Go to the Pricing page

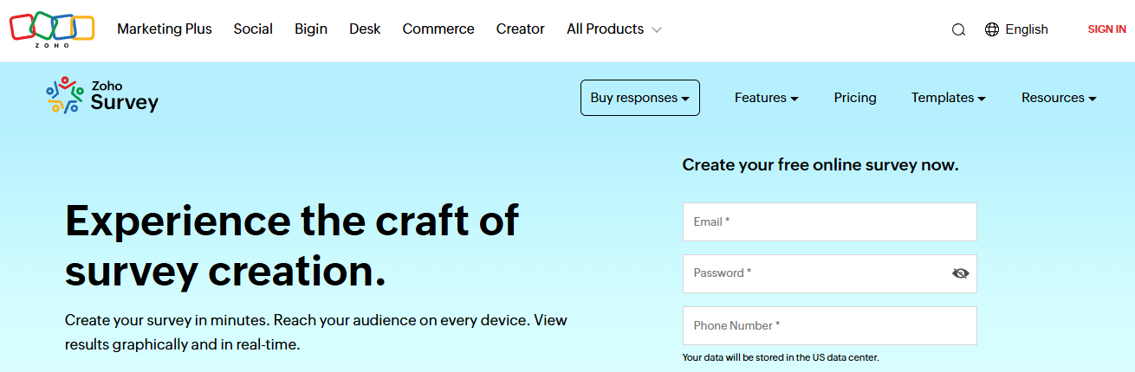click(855, 98)
